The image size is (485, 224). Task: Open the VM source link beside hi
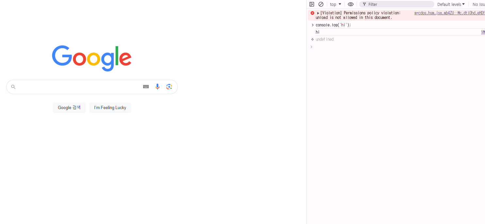click(483, 32)
